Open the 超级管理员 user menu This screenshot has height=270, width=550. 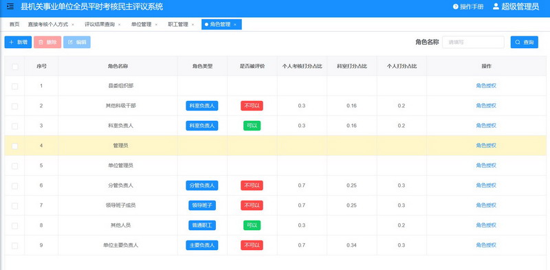pos(516,7)
